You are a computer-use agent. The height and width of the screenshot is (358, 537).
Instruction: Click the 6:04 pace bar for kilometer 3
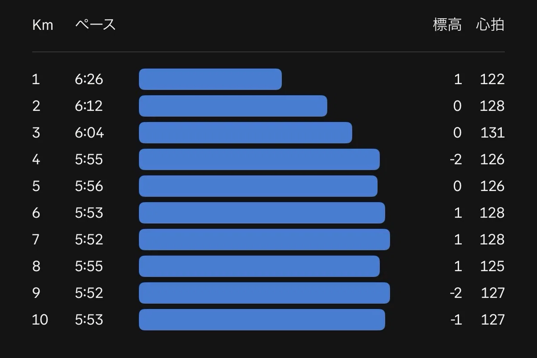[245, 133]
